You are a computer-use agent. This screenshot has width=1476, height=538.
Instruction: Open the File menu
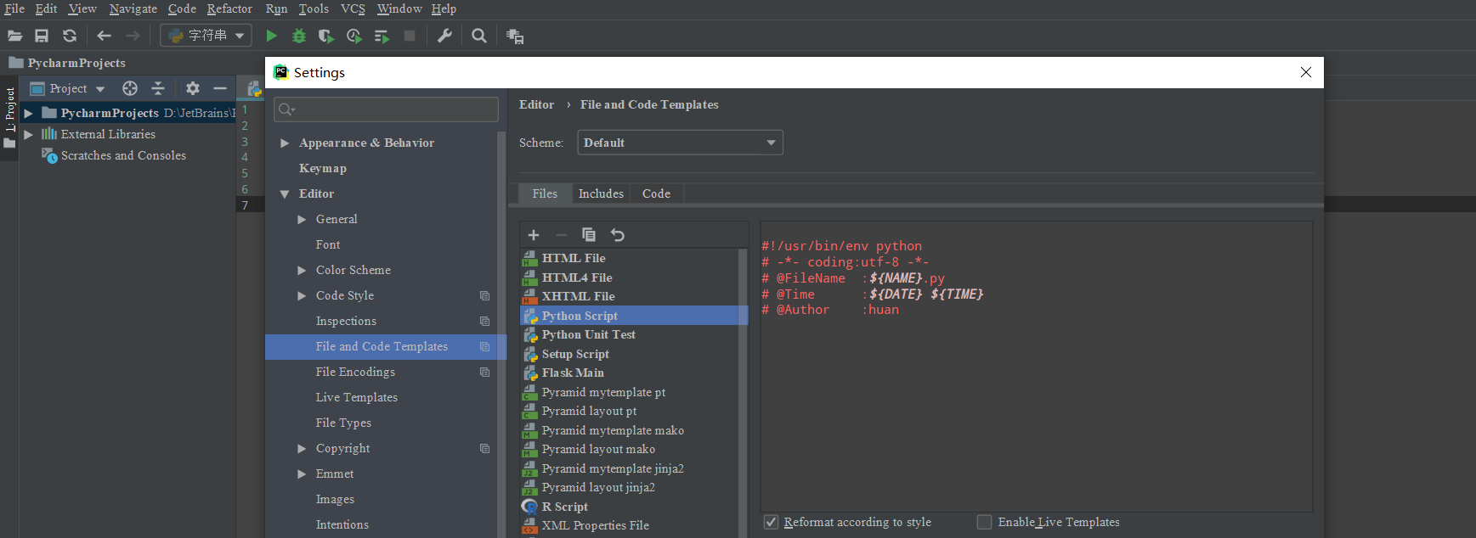pos(14,8)
